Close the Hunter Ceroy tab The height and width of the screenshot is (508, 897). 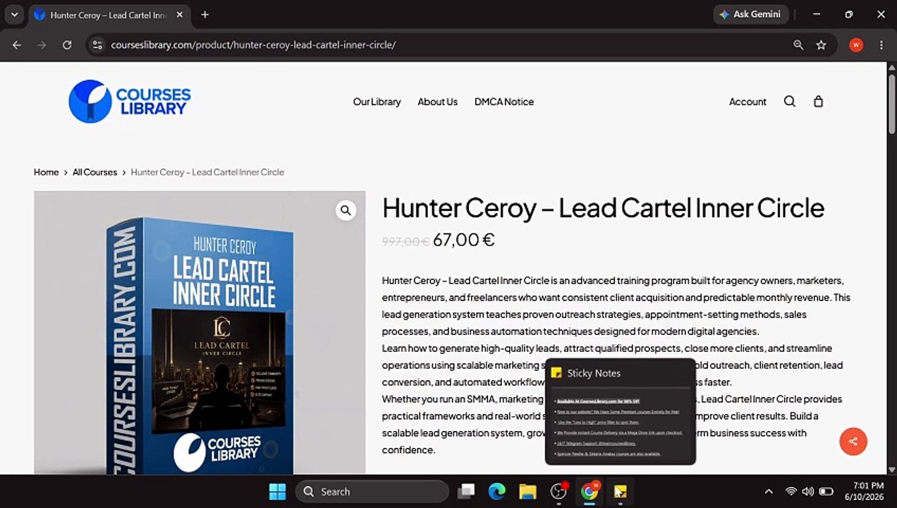pos(179,15)
